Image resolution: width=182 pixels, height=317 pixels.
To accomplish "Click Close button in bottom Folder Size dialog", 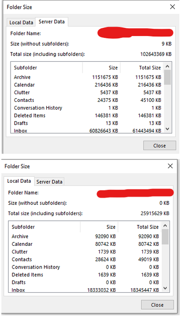I will [x=157, y=305].
